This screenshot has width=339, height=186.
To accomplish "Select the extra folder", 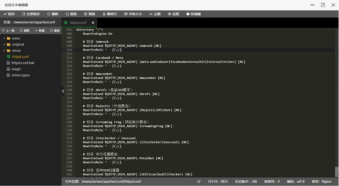I will click(16, 38).
